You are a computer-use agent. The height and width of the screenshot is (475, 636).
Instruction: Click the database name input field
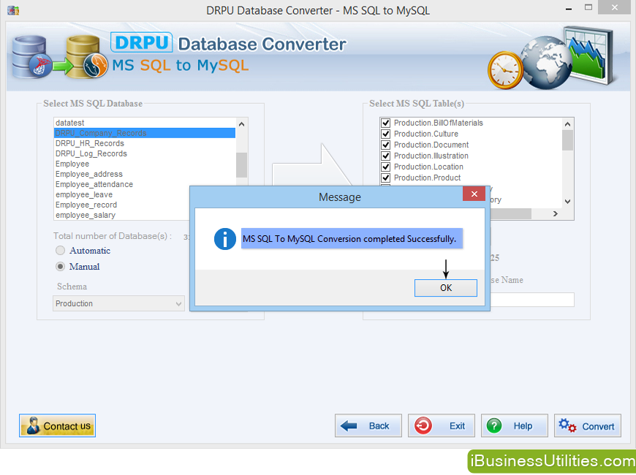(x=531, y=300)
